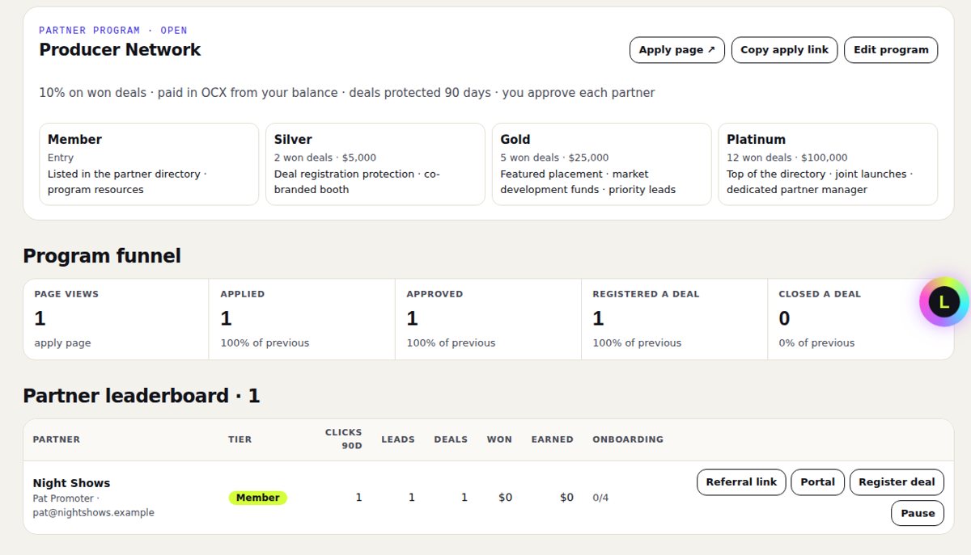
Task: Click the Partner Program · Open label
Action: pyautogui.click(x=113, y=31)
